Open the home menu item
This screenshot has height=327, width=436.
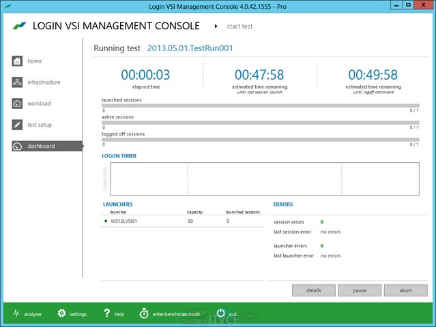coord(35,61)
